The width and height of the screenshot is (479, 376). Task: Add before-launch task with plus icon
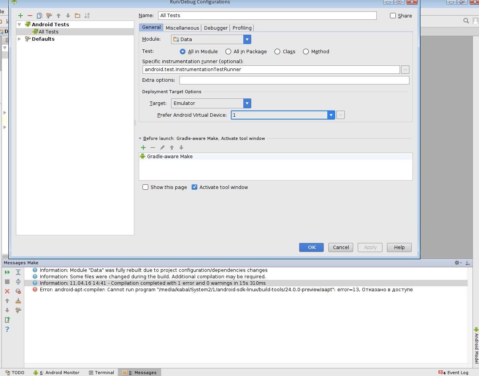pyautogui.click(x=143, y=148)
